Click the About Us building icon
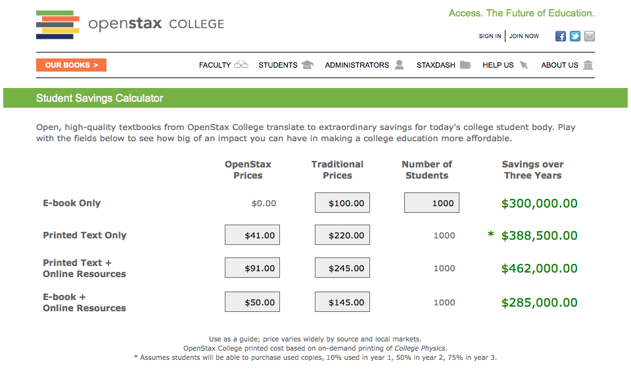 [588, 65]
